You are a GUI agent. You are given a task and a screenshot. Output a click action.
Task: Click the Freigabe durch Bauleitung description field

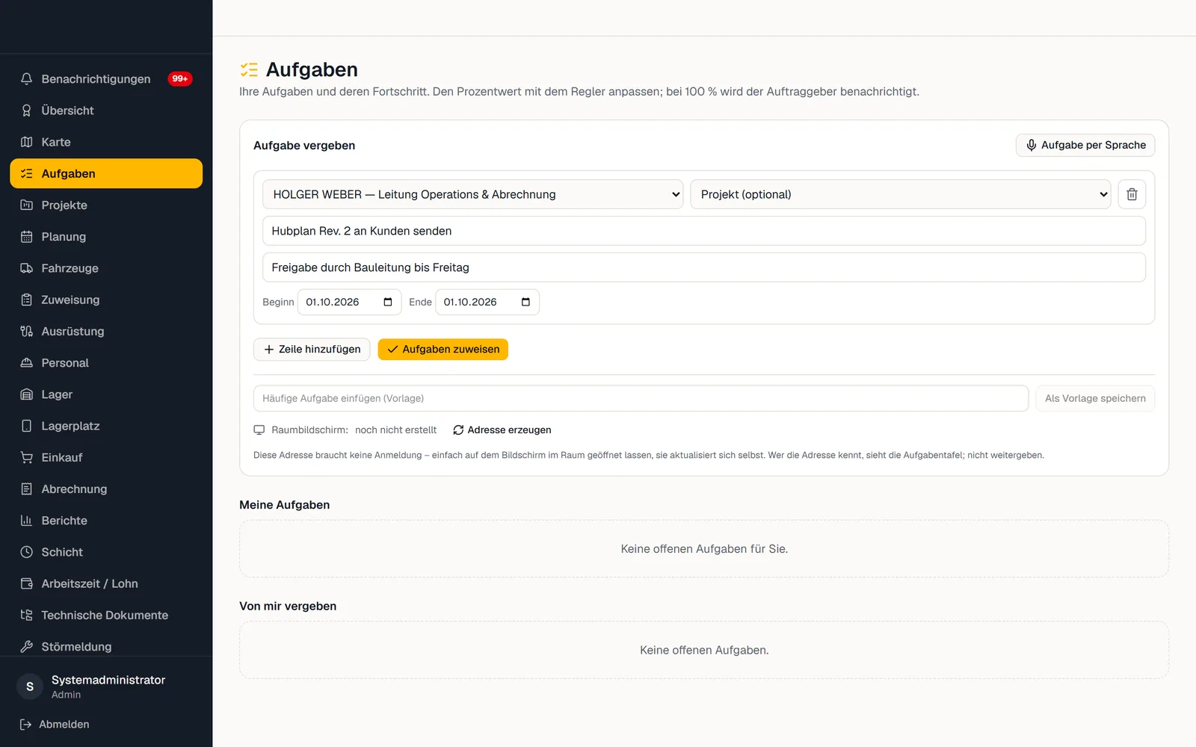[704, 267]
